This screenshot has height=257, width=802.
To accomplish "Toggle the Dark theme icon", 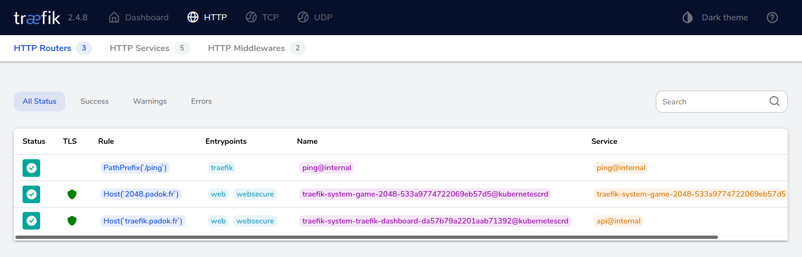I will point(688,18).
